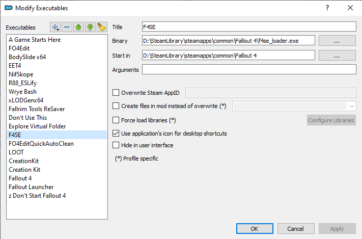Select BodySlide x64 in executables list
Image resolution: width=362 pixels, height=239 pixels.
57,57
